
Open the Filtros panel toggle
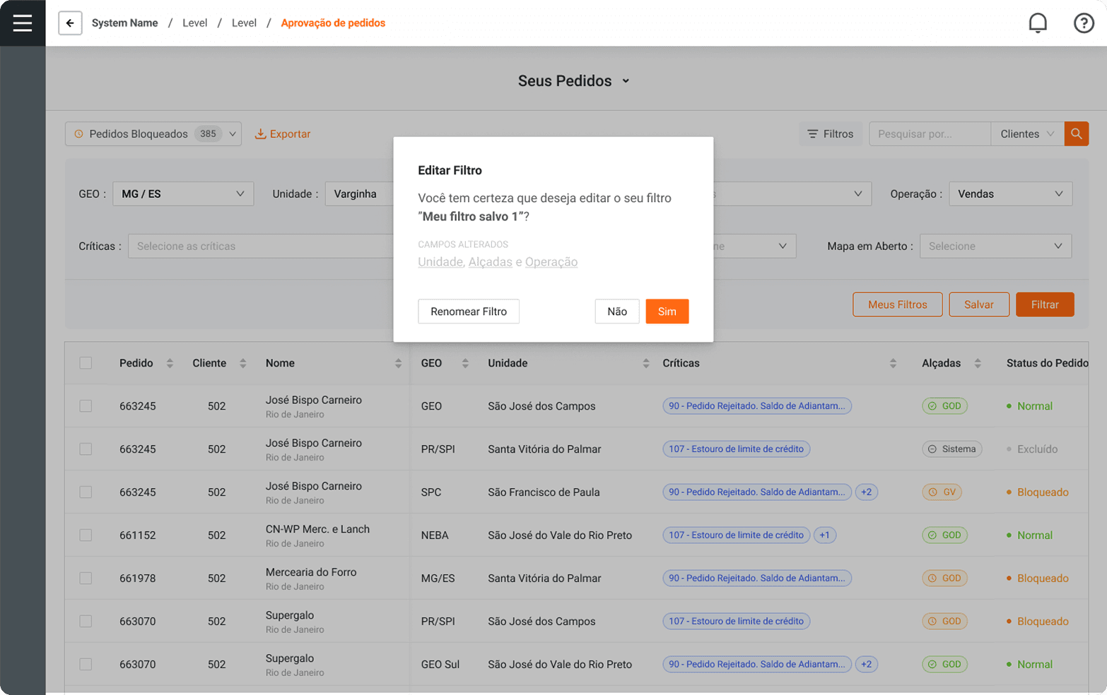point(831,133)
